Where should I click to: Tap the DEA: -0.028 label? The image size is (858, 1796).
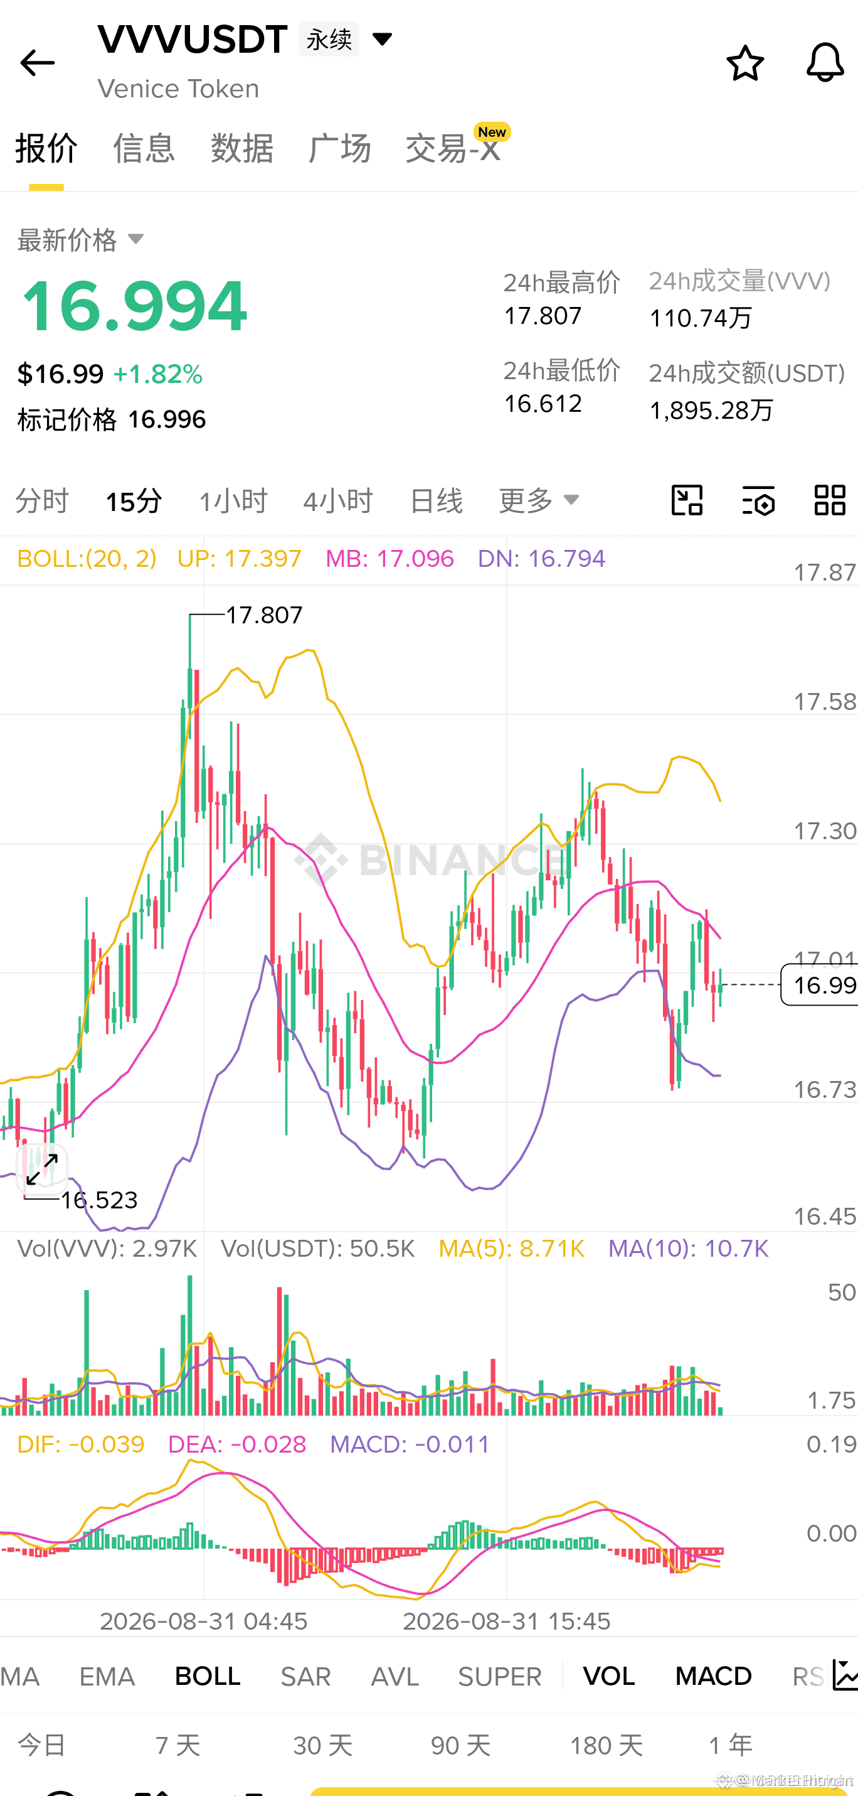[x=237, y=1444]
